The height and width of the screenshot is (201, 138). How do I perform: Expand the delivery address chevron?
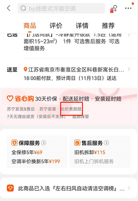[129, 69]
